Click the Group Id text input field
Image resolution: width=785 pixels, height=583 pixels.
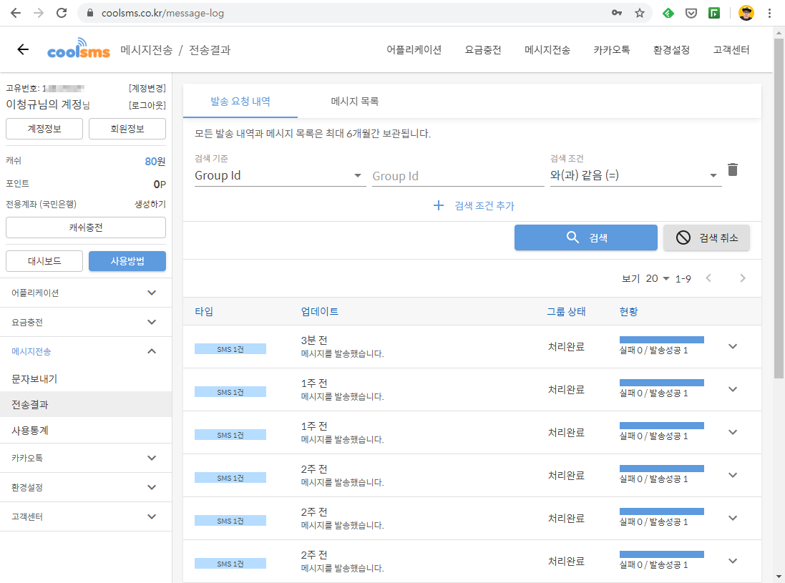click(x=458, y=176)
